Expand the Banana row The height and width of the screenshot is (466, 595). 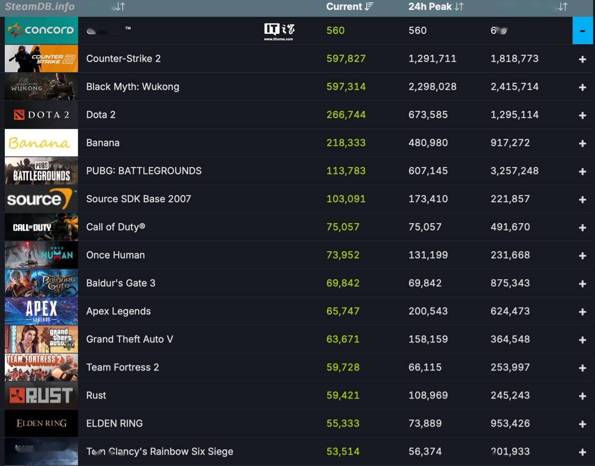point(583,143)
